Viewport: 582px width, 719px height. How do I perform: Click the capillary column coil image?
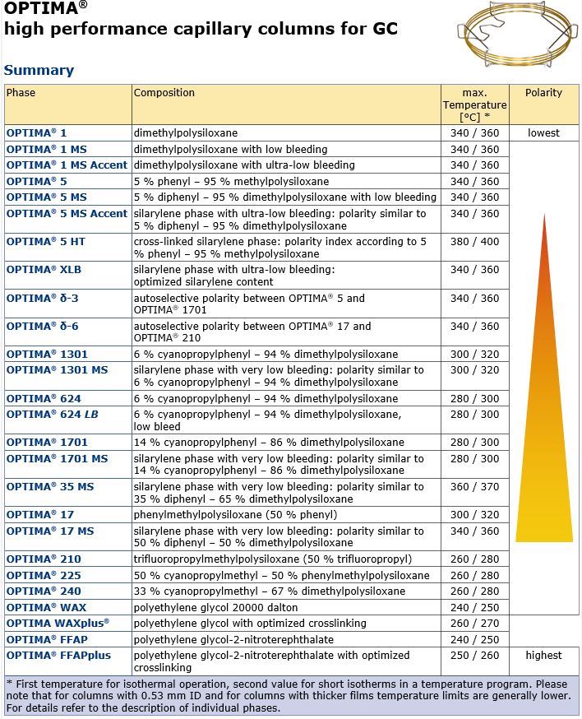point(517,35)
